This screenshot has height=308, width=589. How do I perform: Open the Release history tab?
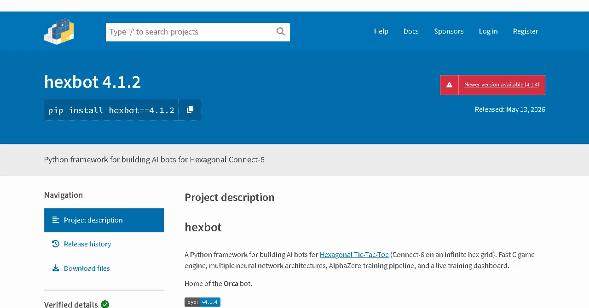pyautogui.click(x=104, y=244)
